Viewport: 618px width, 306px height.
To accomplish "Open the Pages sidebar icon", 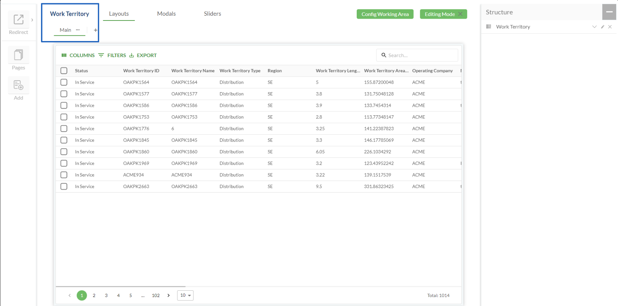I will pos(18,55).
